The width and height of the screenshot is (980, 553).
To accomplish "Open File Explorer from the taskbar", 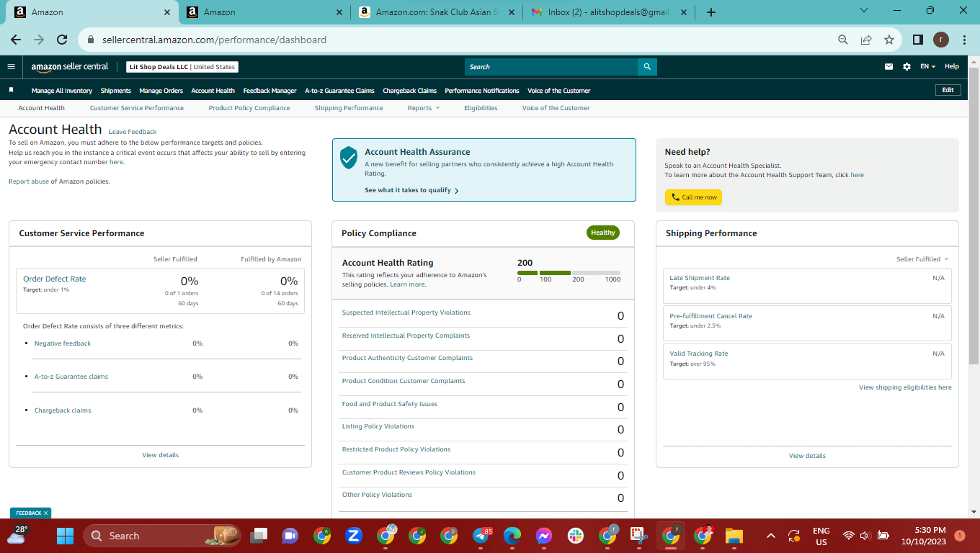I will pyautogui.click(x=734, y=536).
